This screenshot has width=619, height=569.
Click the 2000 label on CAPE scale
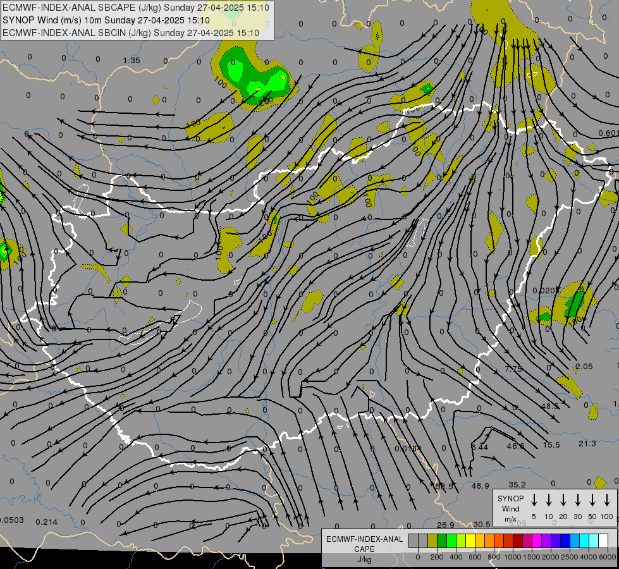tap(551, 557)
